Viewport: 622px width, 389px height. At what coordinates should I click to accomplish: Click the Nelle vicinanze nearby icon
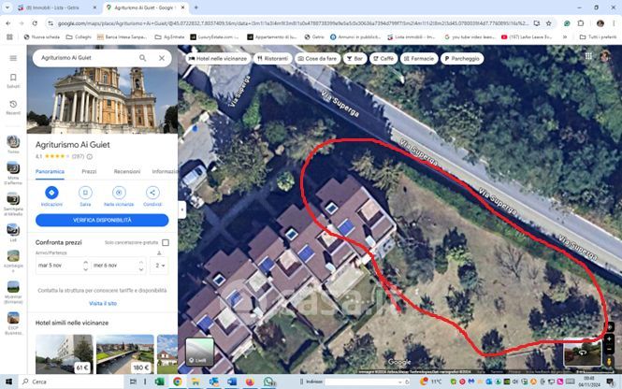click(119, 193)
